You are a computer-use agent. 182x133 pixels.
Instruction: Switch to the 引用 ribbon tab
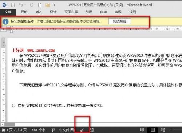coord(89,12)
